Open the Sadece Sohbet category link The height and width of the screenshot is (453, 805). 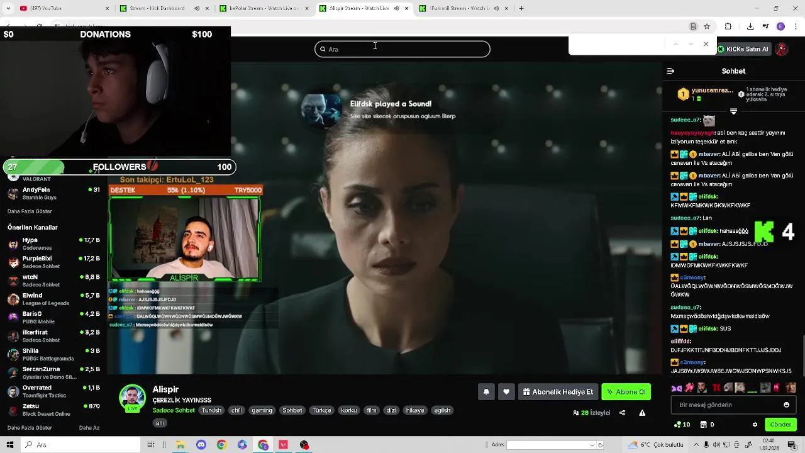[174, 410]
